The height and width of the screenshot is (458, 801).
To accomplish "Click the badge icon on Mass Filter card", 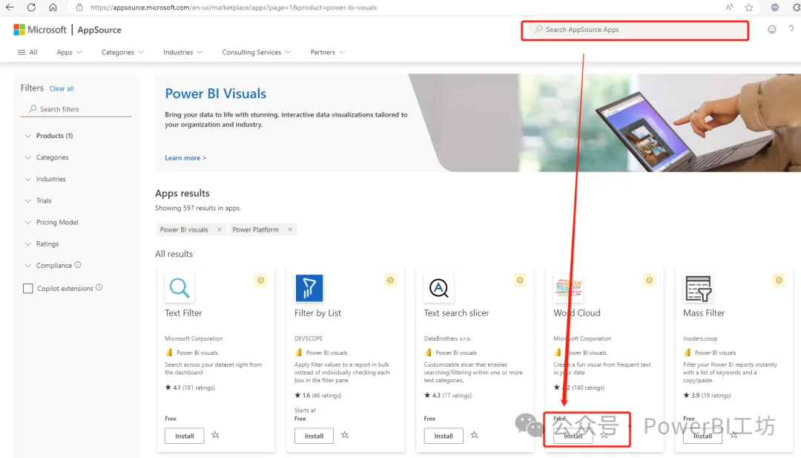I will click(779, 280).
